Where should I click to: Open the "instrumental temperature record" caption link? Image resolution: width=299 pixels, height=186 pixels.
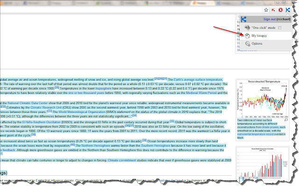(256, 134)
